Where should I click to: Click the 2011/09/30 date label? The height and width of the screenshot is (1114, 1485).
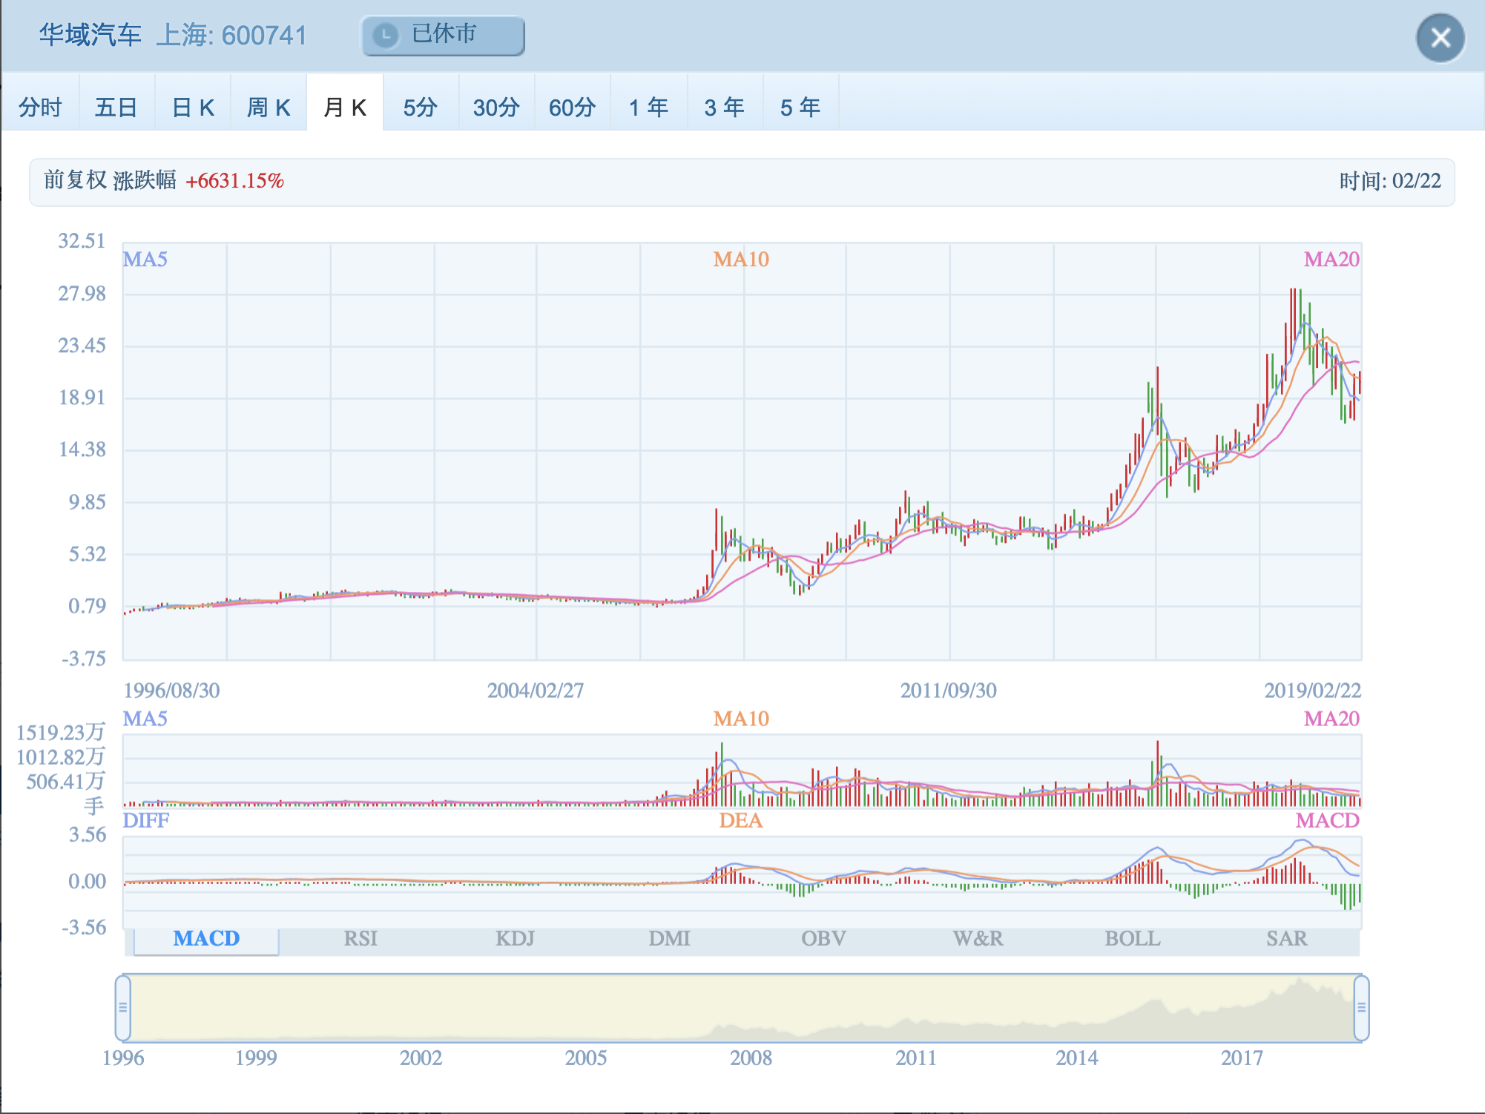click(x=949, y=691)
